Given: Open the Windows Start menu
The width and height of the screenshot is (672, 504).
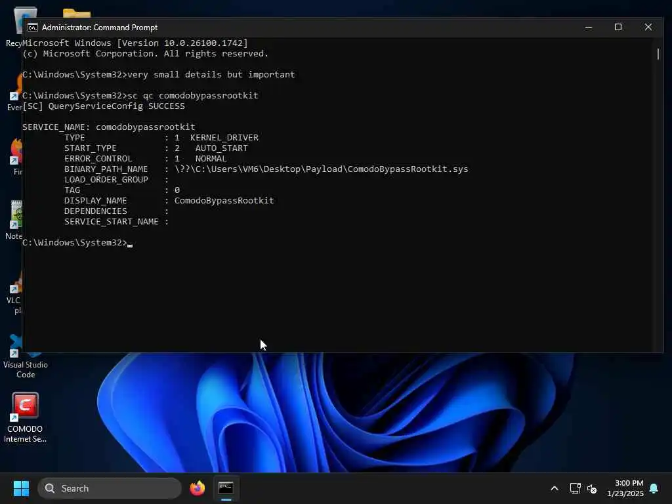Looking at the screenshot, I should click(x=21, y=488).
